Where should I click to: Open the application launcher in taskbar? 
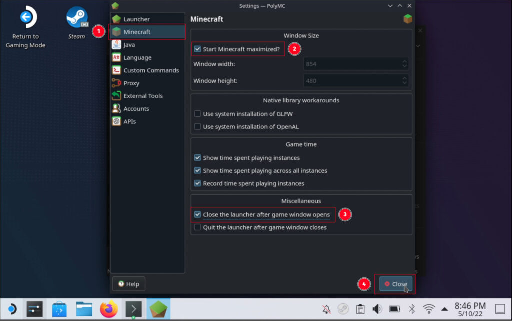(x=12, y=309)
